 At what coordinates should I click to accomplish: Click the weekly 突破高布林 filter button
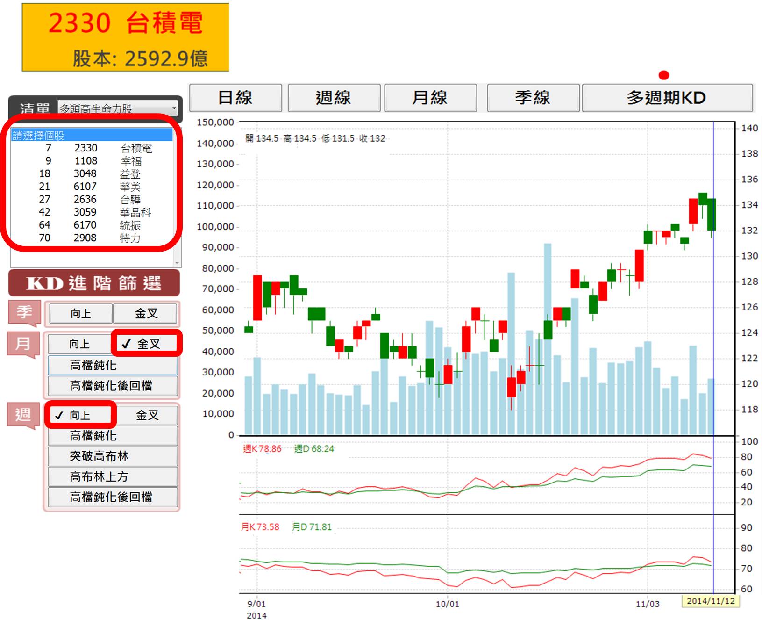tap(112, 456)
